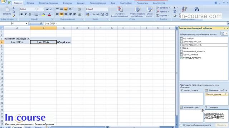The image size is (229, 128).
Task: Open the Calibri font name dropdown
Action: click(x=35, y=9)
